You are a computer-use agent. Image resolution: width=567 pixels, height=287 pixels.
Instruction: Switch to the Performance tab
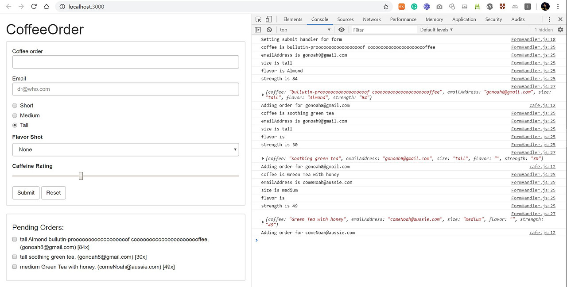click(x=403, y=19)
